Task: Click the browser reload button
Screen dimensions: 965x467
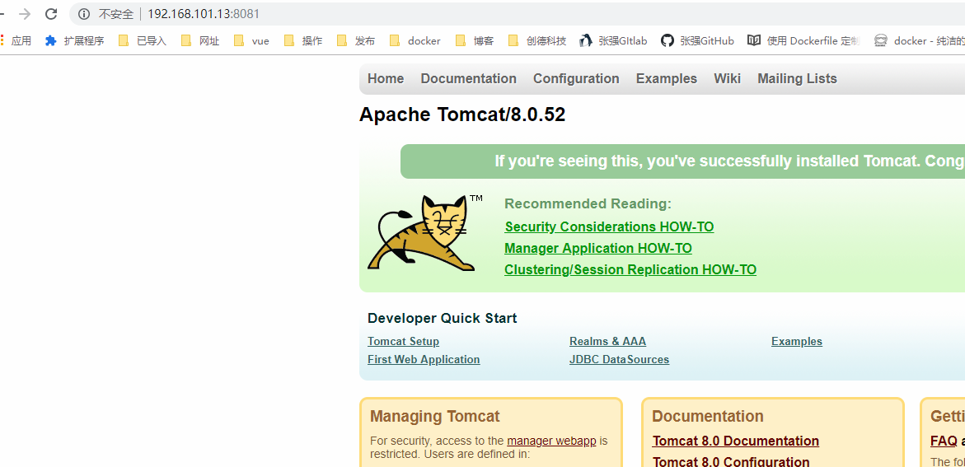Action: coord(51,14)
